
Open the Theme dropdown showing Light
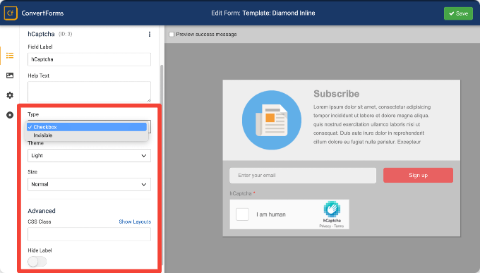(x=89, y=155)
